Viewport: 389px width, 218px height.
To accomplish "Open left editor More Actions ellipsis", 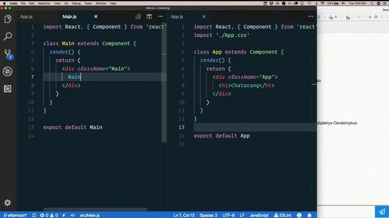I will tap(160, 16).
